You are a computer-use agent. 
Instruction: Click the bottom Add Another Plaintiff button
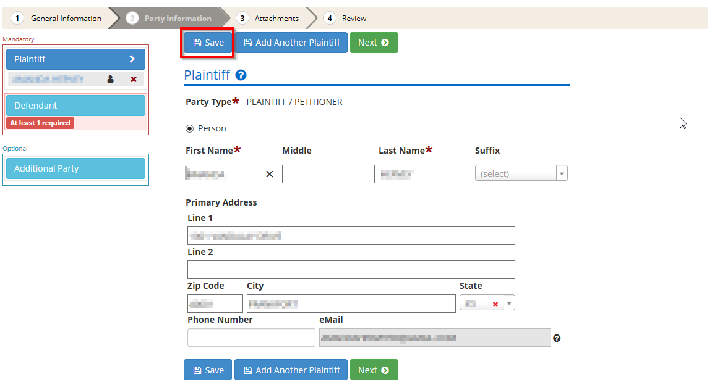[291, 370]
